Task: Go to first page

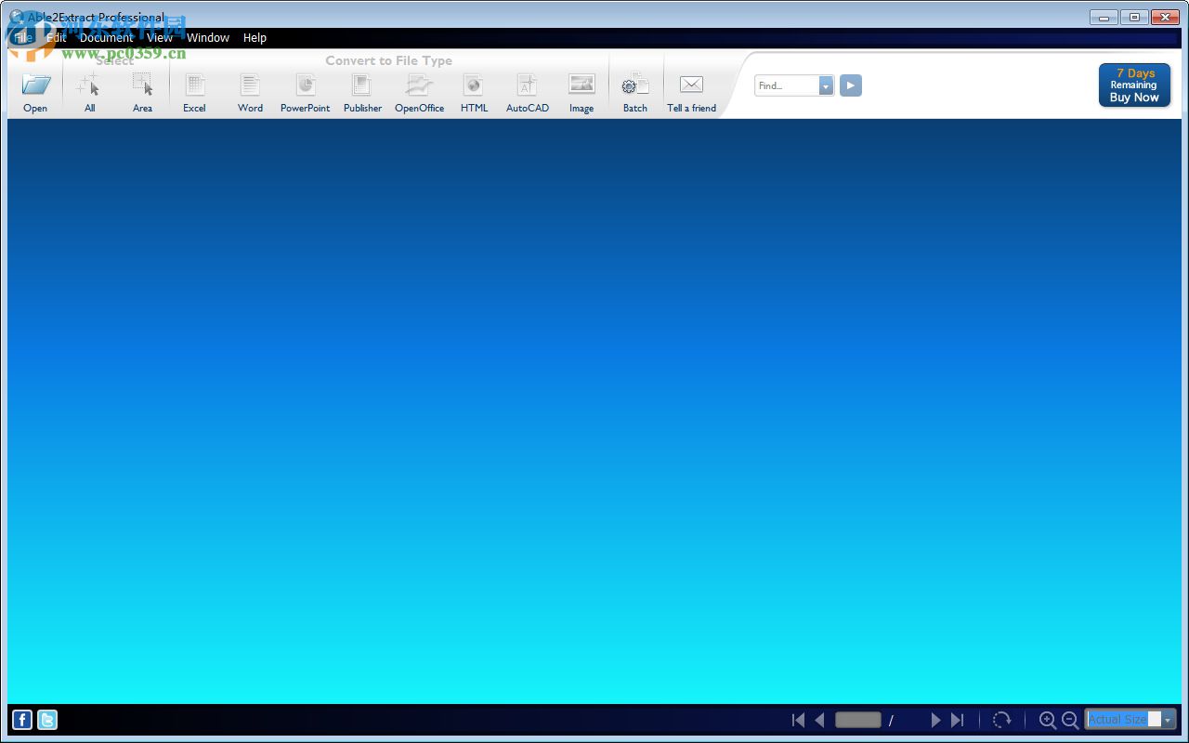Action: coord(798,720)
